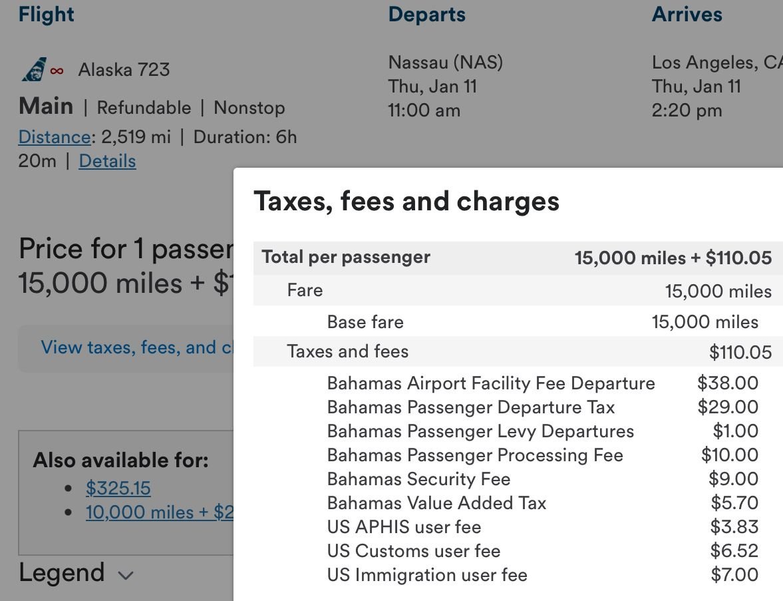Open the Distance link
This screenshot has width=783, height=601.
point(55,137)
